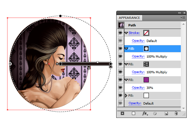Click the gradient color stop at the bar's middle

(89, 67)
